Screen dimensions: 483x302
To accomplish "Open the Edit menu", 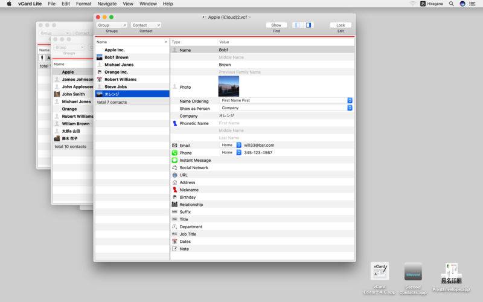I will 66,4.
